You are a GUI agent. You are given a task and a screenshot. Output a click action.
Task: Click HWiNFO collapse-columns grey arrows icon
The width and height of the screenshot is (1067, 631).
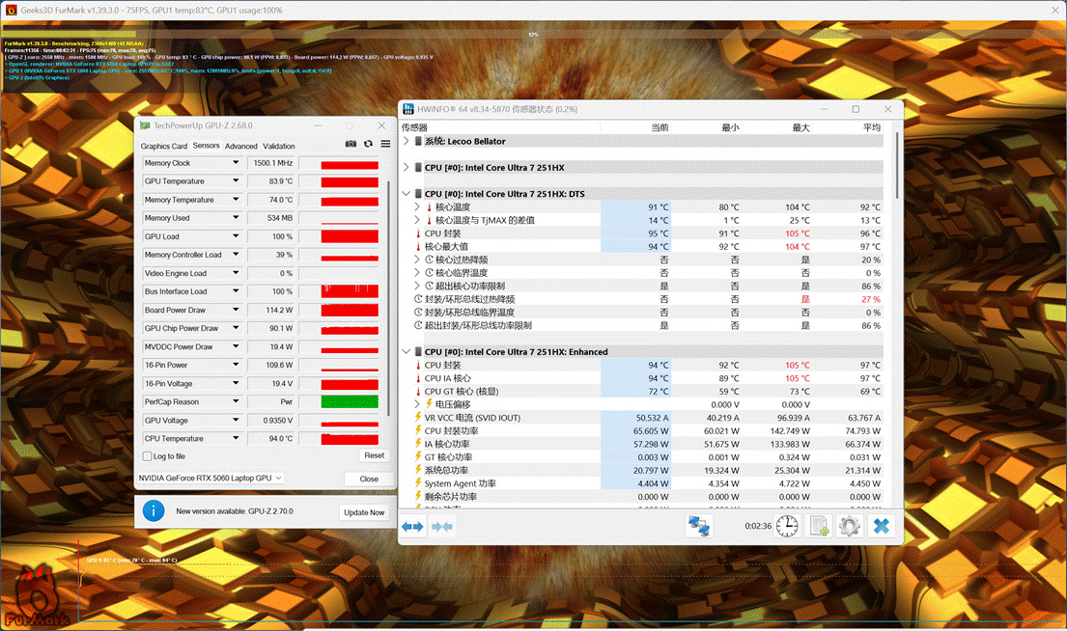442,526
